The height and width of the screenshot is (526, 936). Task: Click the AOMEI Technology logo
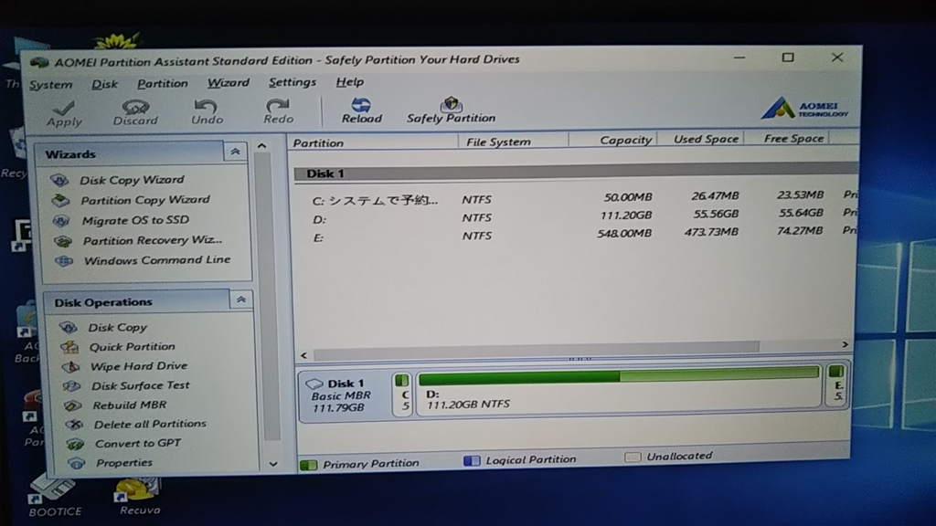click(804, 109)
